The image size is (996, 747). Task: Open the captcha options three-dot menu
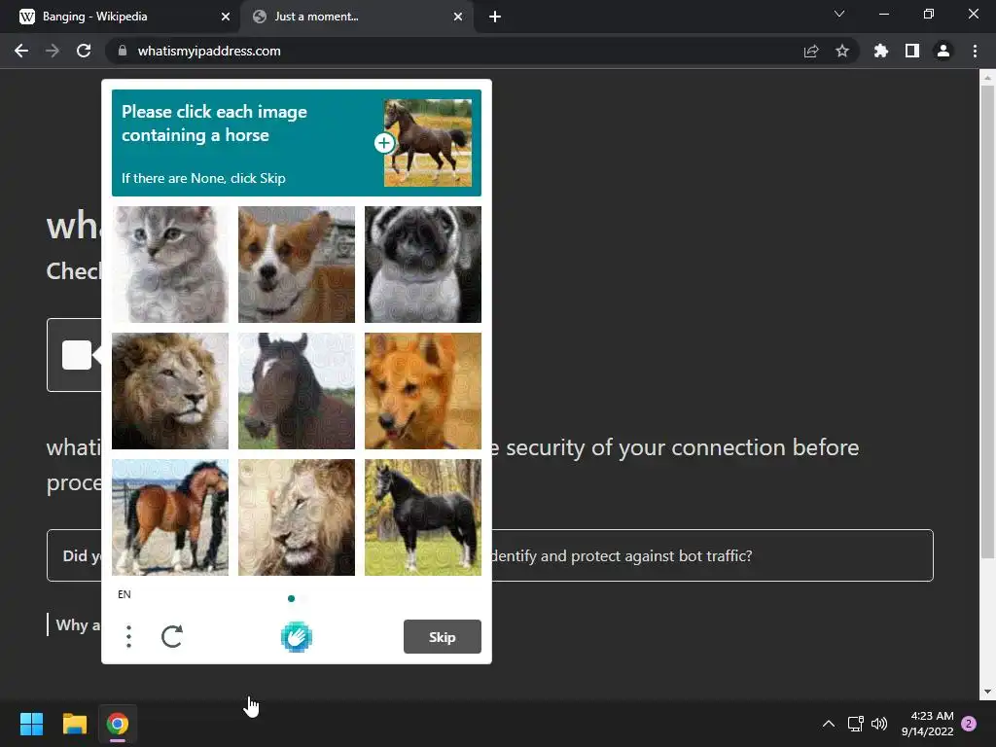tap(129, 636)
